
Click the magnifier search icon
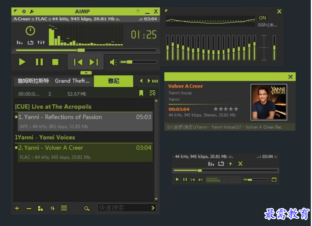87,208
